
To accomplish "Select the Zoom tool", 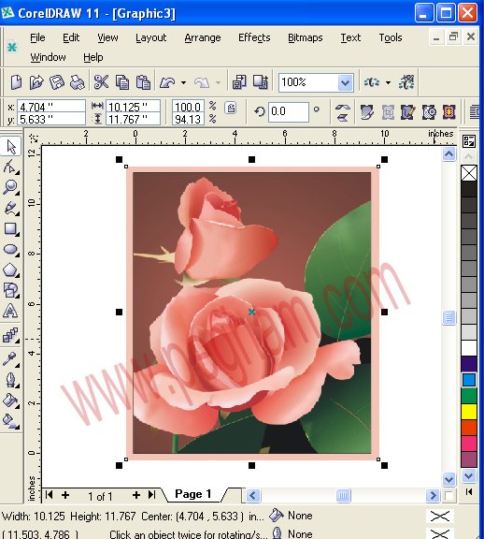I will click(x=11, y=187).
